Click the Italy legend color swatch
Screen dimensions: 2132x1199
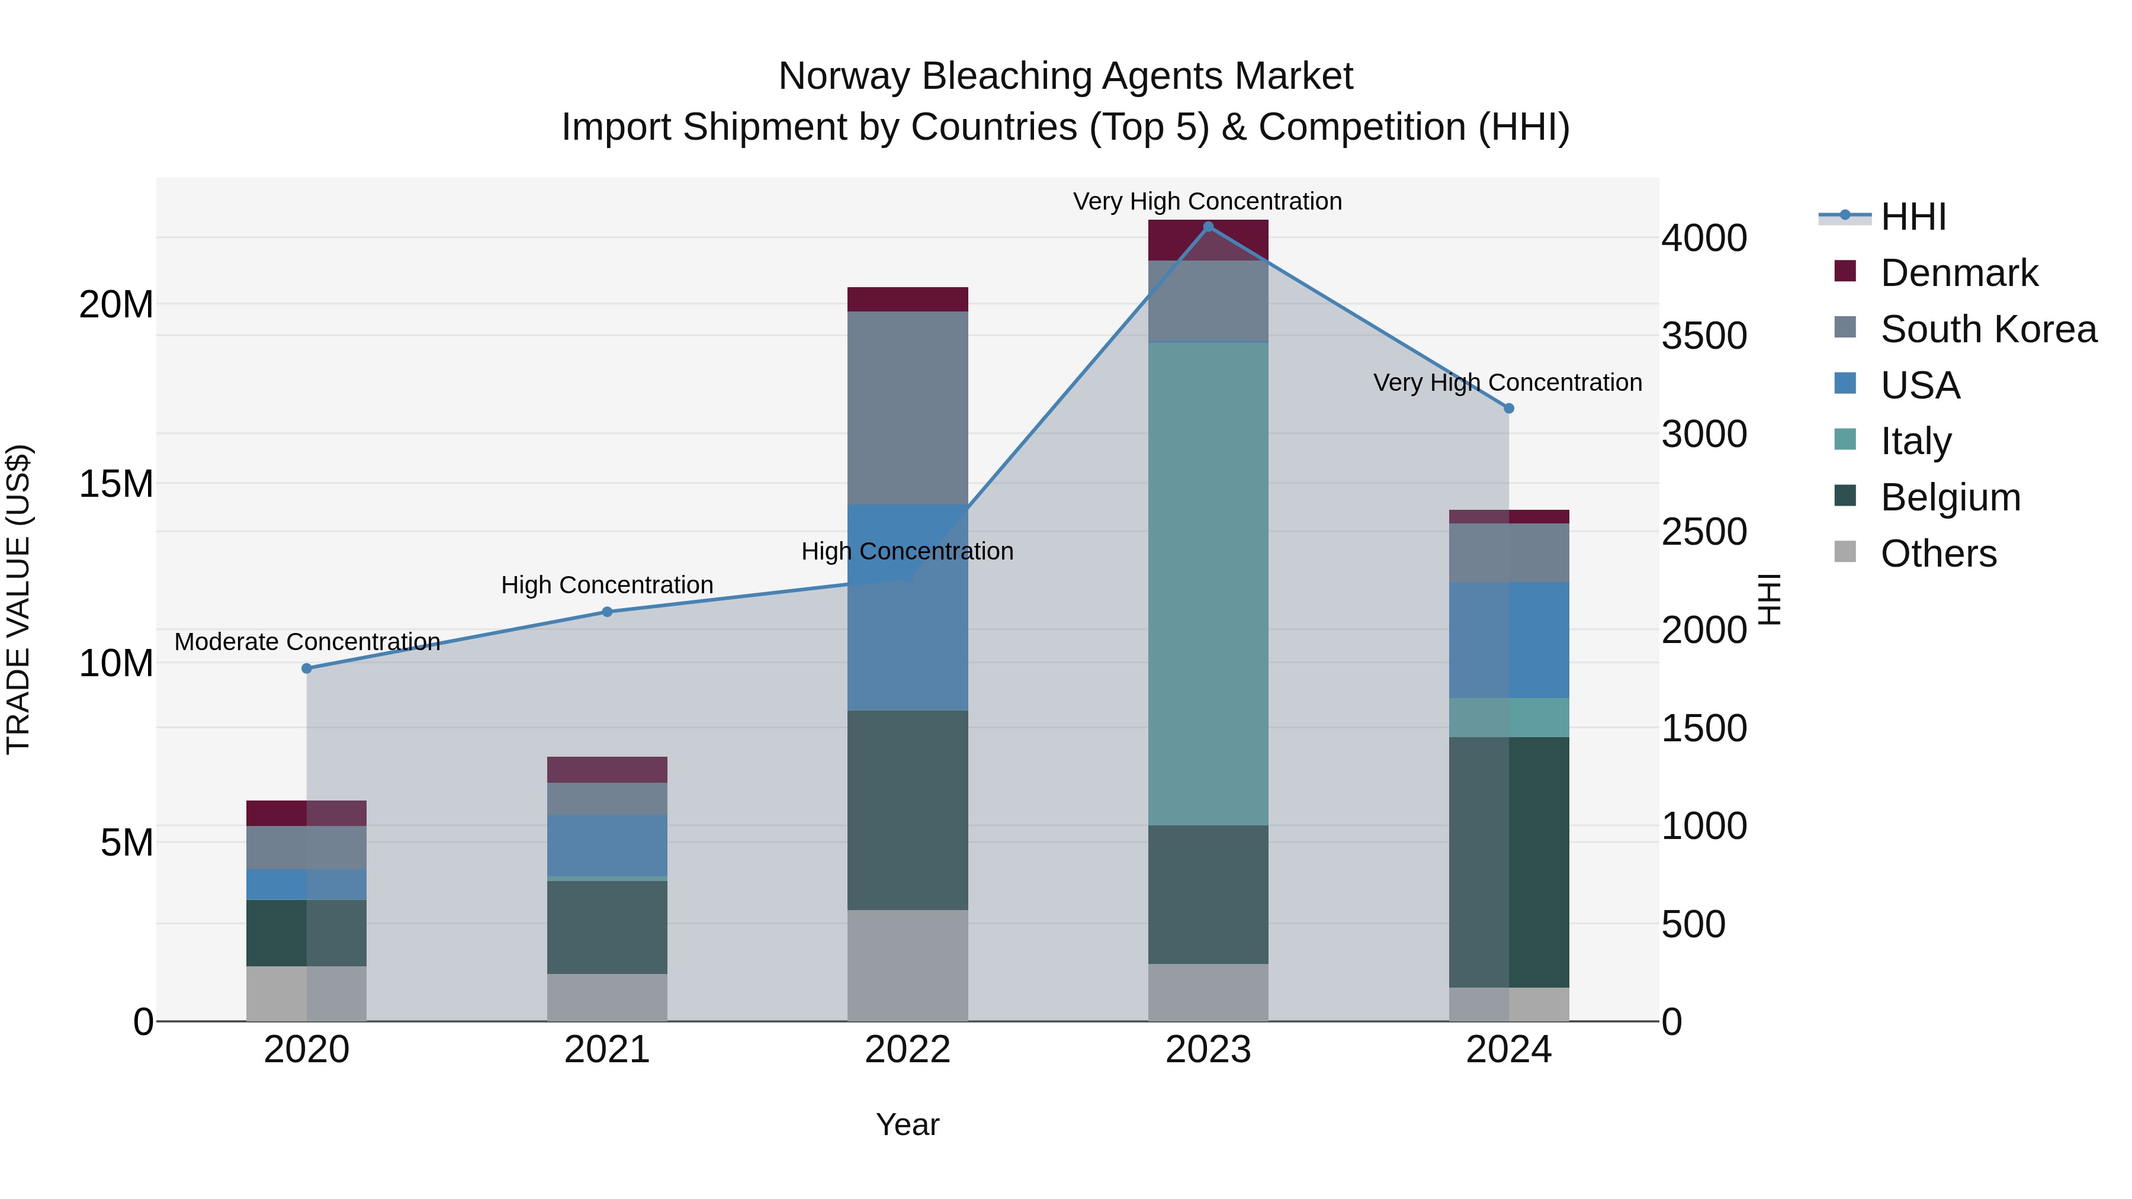(1845, 439)
